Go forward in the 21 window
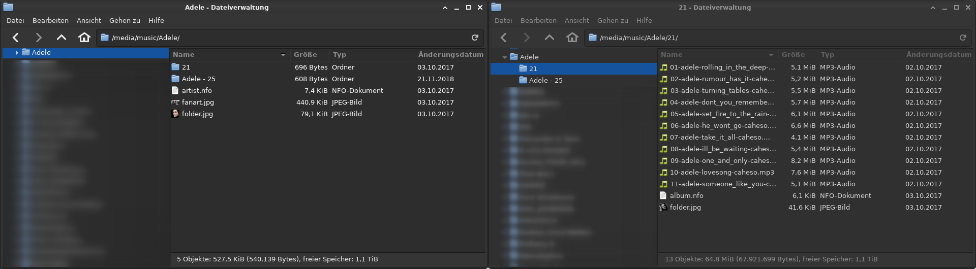Image resolution: width=976 pixels, height=269 pixels. pos(527,38)
